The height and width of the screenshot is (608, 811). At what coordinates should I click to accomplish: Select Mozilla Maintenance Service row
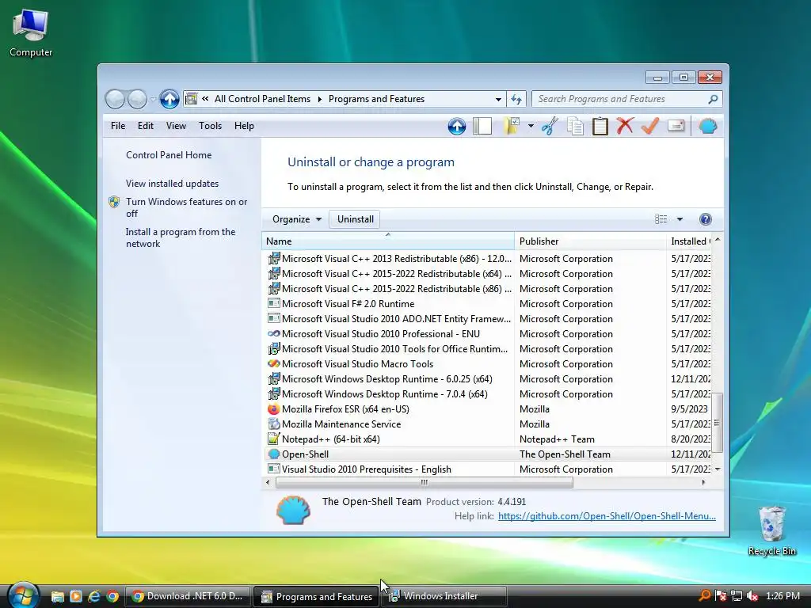(x=488, y=424)
